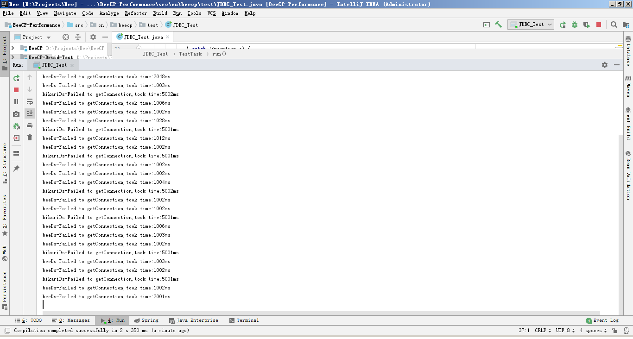Open the Analyze menu
633x339 pixels.
click(109, 13)
